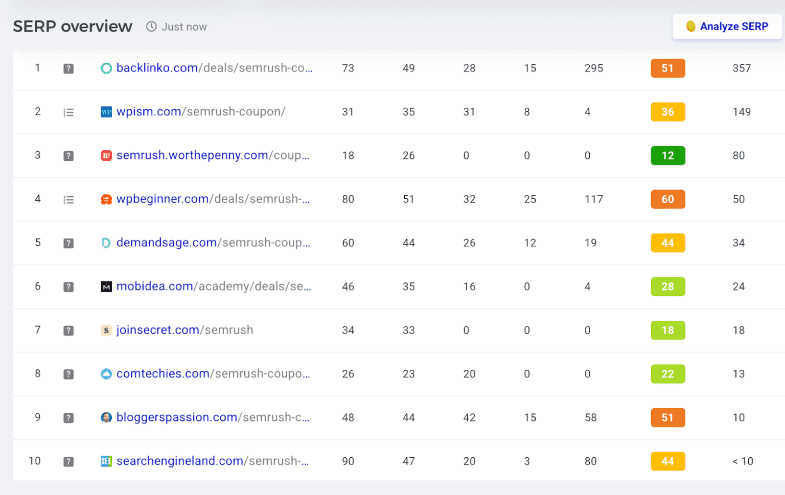Click the value 19 in demandsage row

point(591,243)
